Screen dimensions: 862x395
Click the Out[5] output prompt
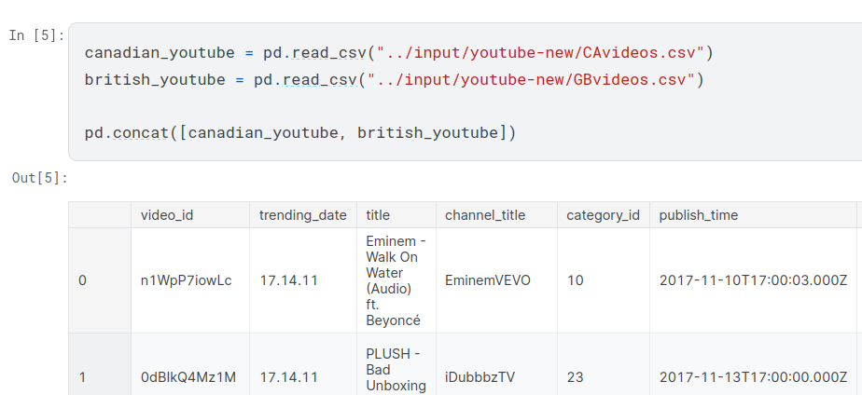[x=39, y=178]
